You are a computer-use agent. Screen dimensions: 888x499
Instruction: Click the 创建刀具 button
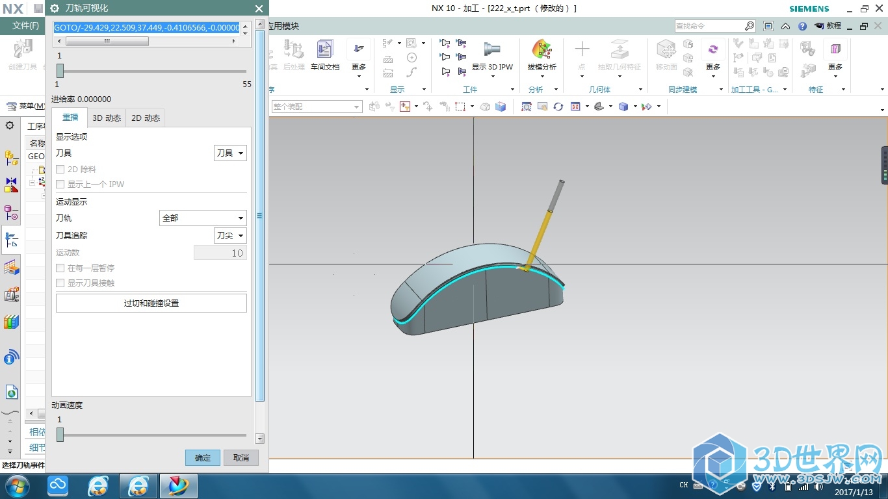coord(23,56)
